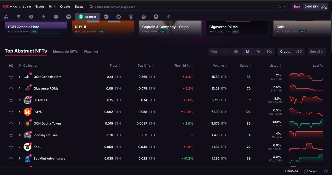
Task: Open the 0.007 ETH wallet balance
Action: (312, 7)
